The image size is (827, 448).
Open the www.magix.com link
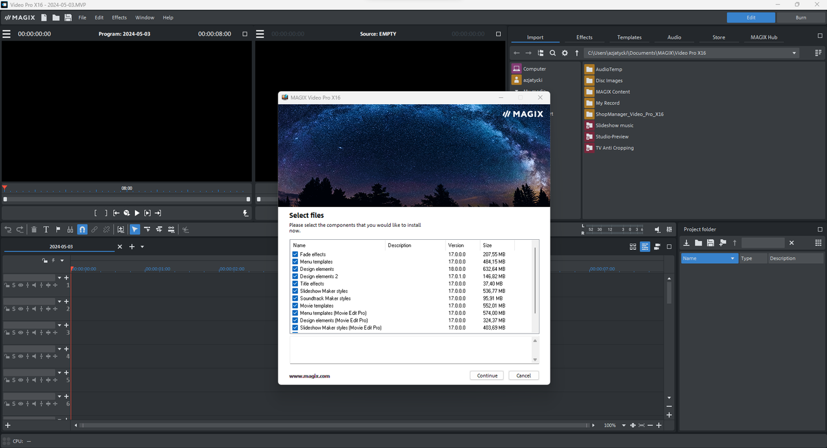[309, 376]
